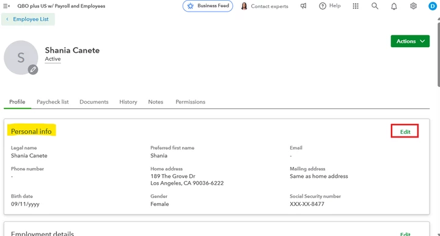Go back to Employee List
The height and width of the screenshot is (236, 440).
pos(28,19)
